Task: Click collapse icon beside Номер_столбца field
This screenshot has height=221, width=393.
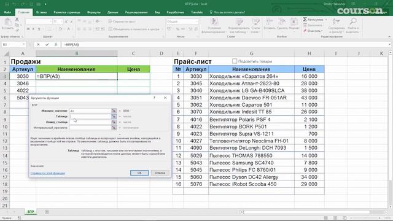Action: pos(114,122)
